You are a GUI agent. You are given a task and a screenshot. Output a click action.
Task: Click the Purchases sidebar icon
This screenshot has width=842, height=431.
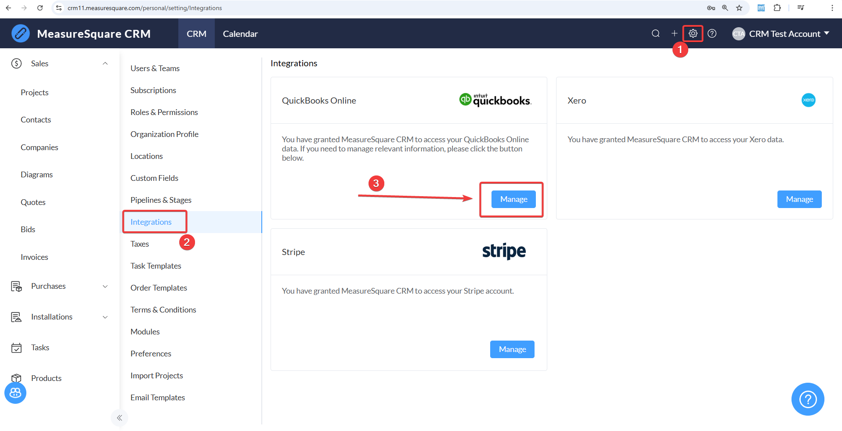click(16, 287)
